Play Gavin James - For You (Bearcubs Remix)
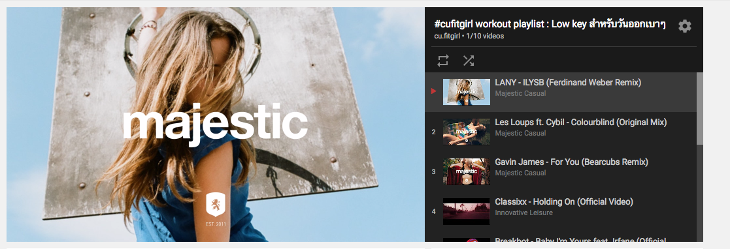This screenshot has width=730, height=249. pos(571,162)
